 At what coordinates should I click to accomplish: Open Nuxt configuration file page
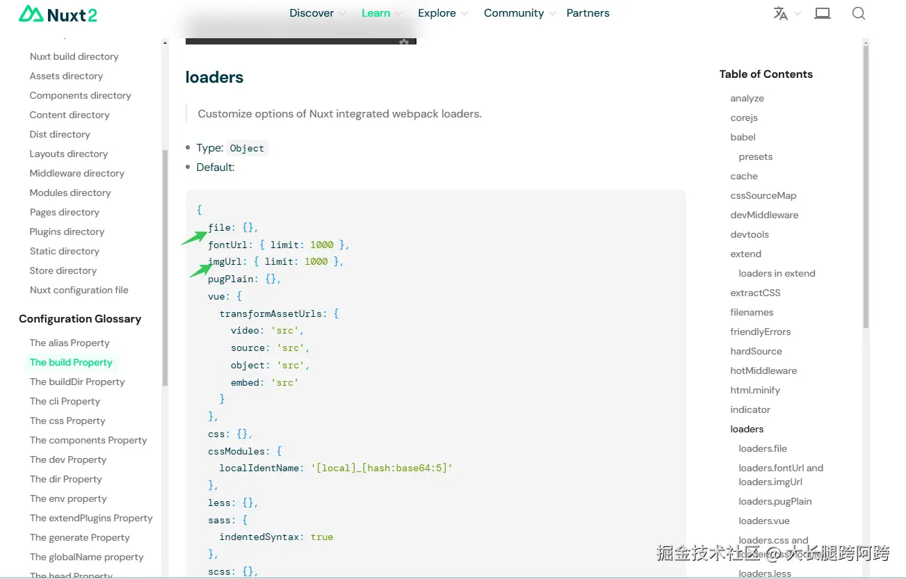[x=79, y=290]
